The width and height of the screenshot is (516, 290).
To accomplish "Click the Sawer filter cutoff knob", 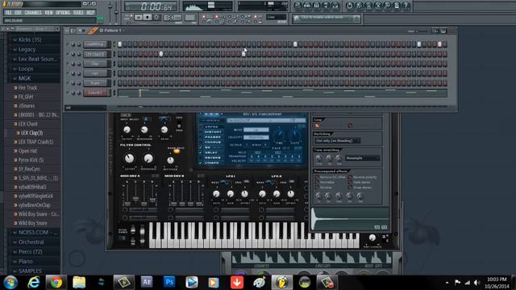I will pos(129,159).
